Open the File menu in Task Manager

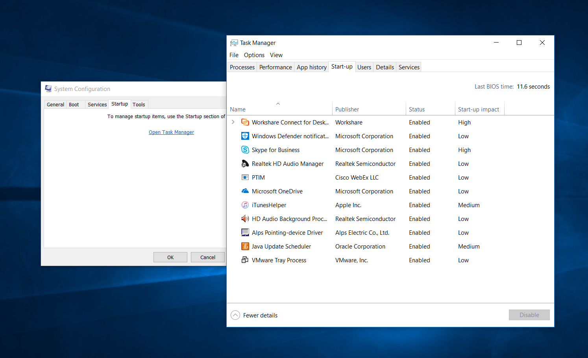click(x=234, y=55)
